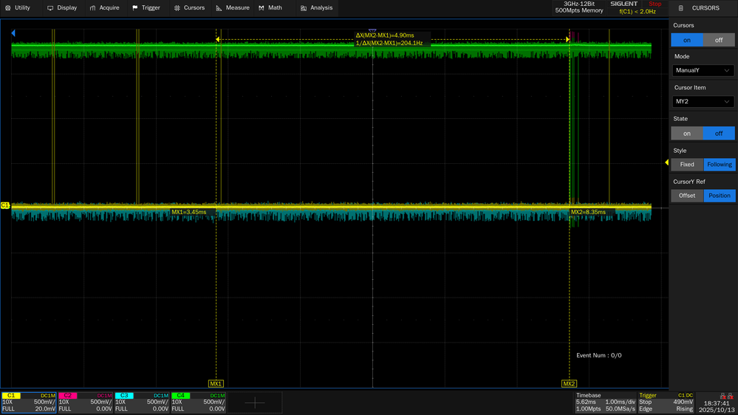The height and width of the screenshot is (415, 738).
Task: Select channel C4 settings box
Action: pos(198,402)
